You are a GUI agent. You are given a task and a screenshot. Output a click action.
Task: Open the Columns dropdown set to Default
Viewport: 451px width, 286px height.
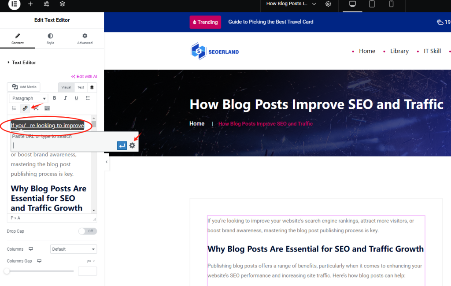click(73, 249)
